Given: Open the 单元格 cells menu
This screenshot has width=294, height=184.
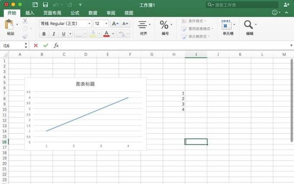Looking at the screenshot, I should (228, 28).
